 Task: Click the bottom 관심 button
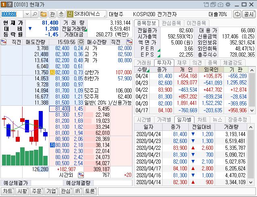(65, 191)
